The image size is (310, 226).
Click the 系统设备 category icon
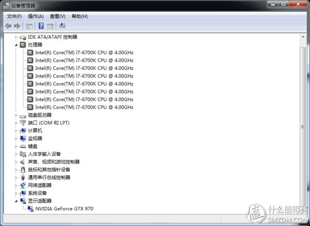click(x=23, y=193)
